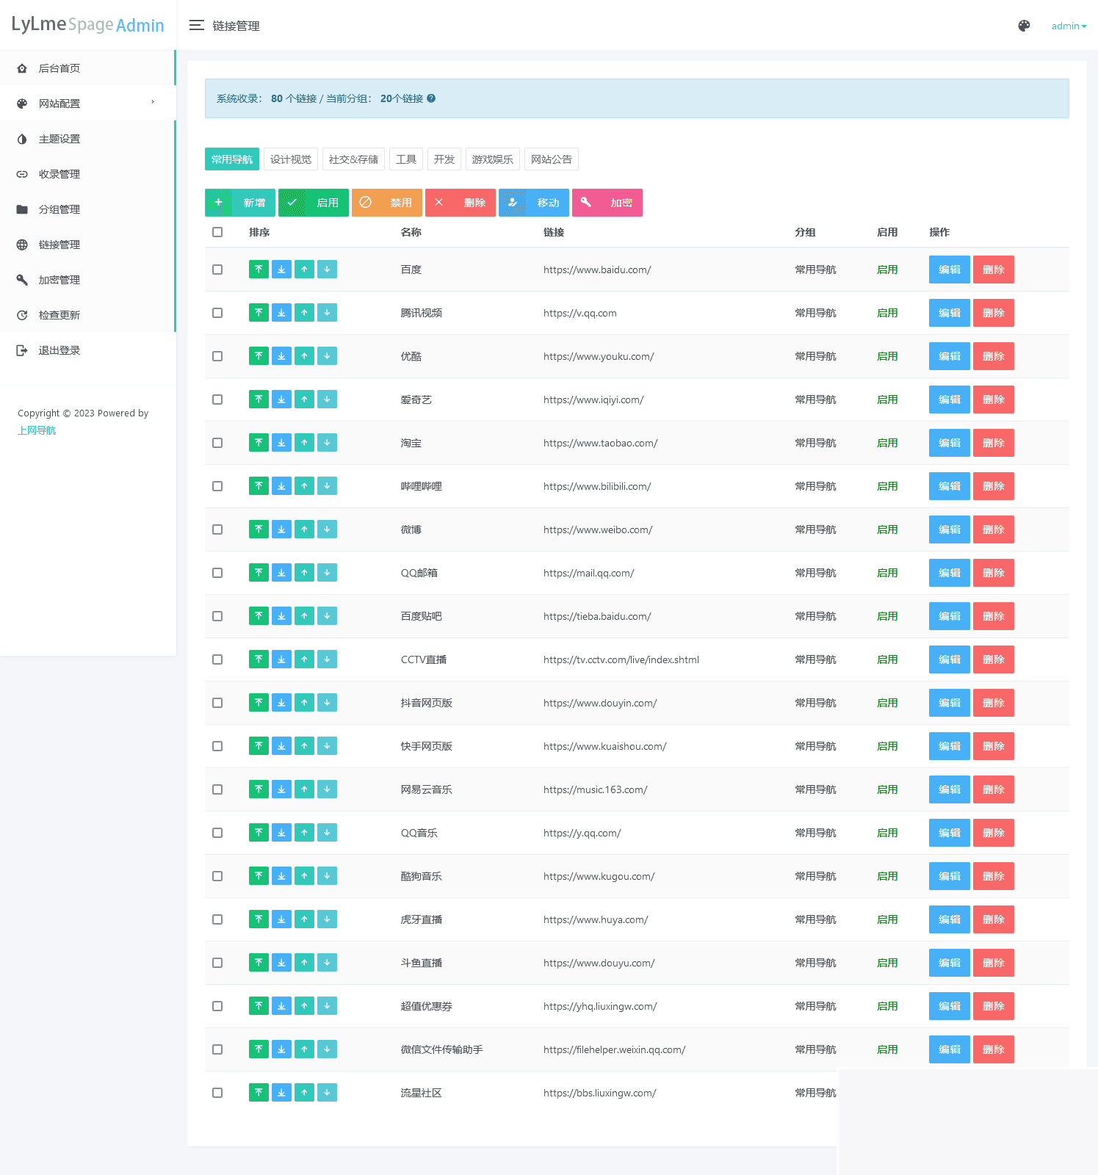Move 百度 row to top with first arrow icon

tap(259, 270)
